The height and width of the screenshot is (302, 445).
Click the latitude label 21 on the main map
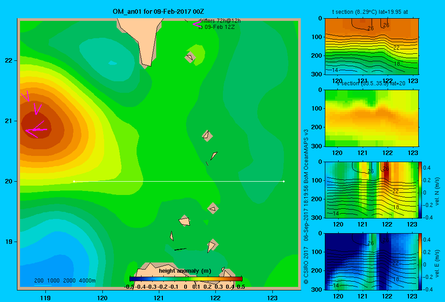pyautogui.click(x=9, y=121)
